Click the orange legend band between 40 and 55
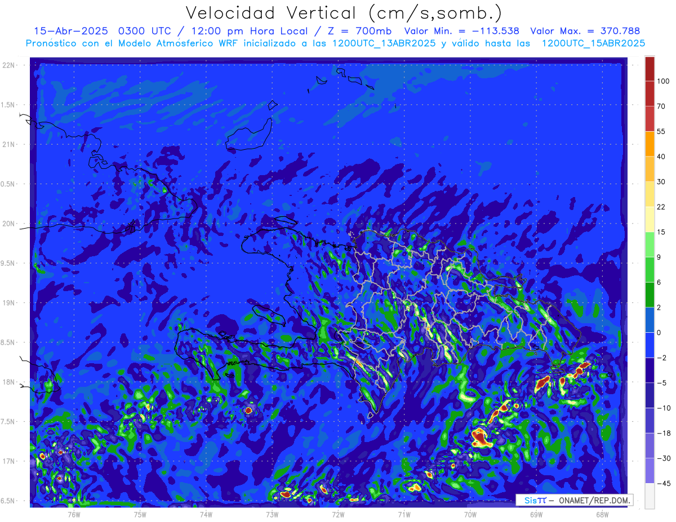Screen dimensions: 676x522 click(x=650, y=144)
